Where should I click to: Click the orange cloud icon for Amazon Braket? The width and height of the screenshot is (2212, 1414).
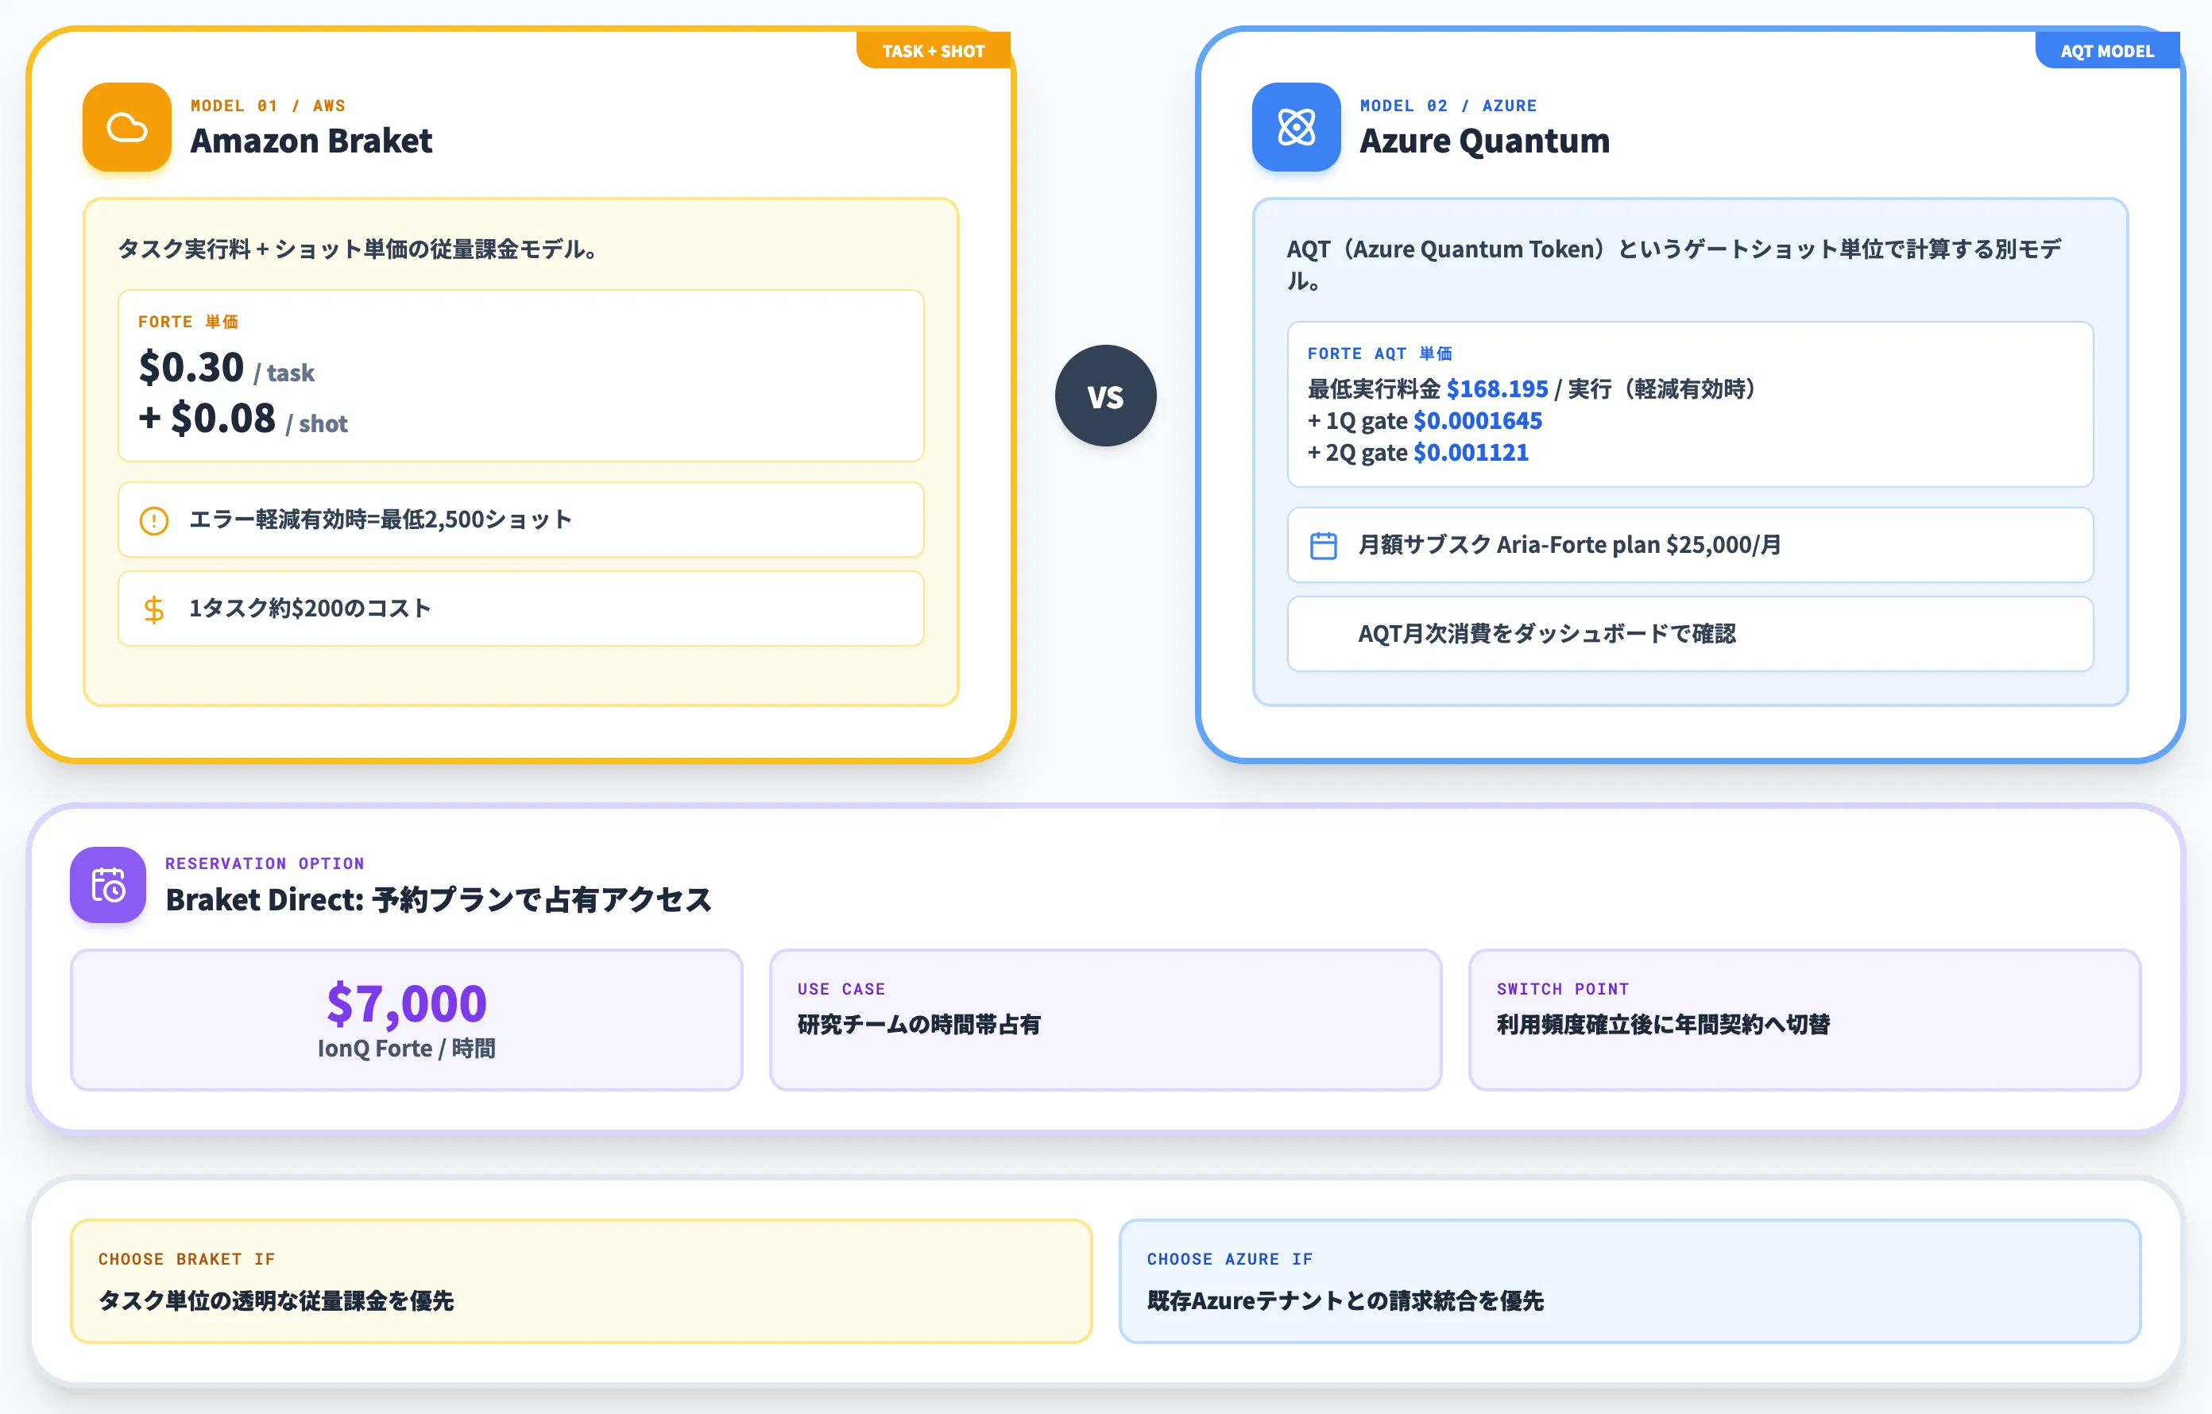coord(127,128)
